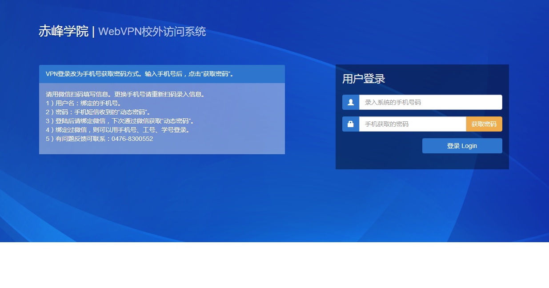Click the 用户登录 panel heading
This screenshot has height=288, width=549.
pos(364,79)
